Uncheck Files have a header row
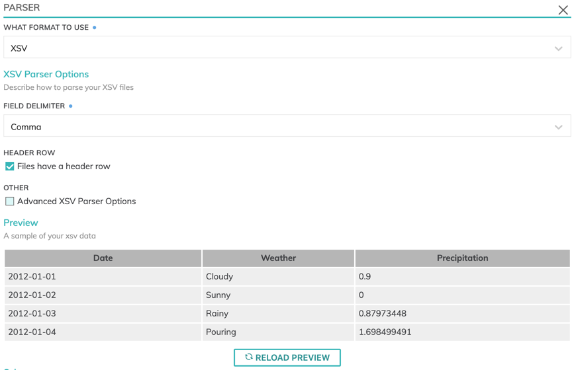 click(x=9, y=166)
